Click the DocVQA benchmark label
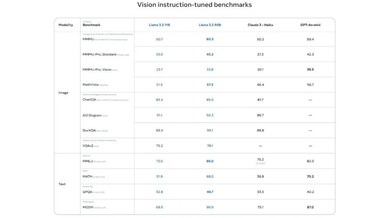This screenshot has width=388, height=218. [89, 131]
